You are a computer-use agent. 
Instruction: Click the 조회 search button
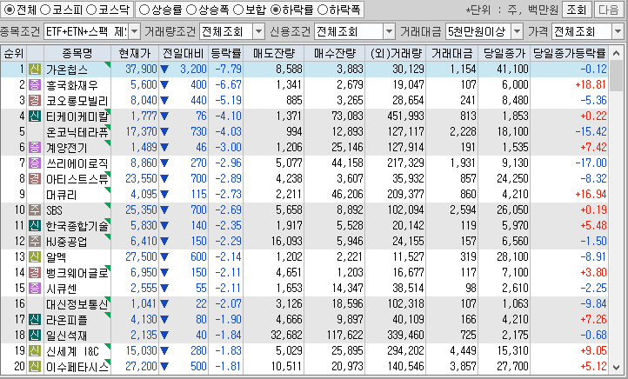click(577, 10)
